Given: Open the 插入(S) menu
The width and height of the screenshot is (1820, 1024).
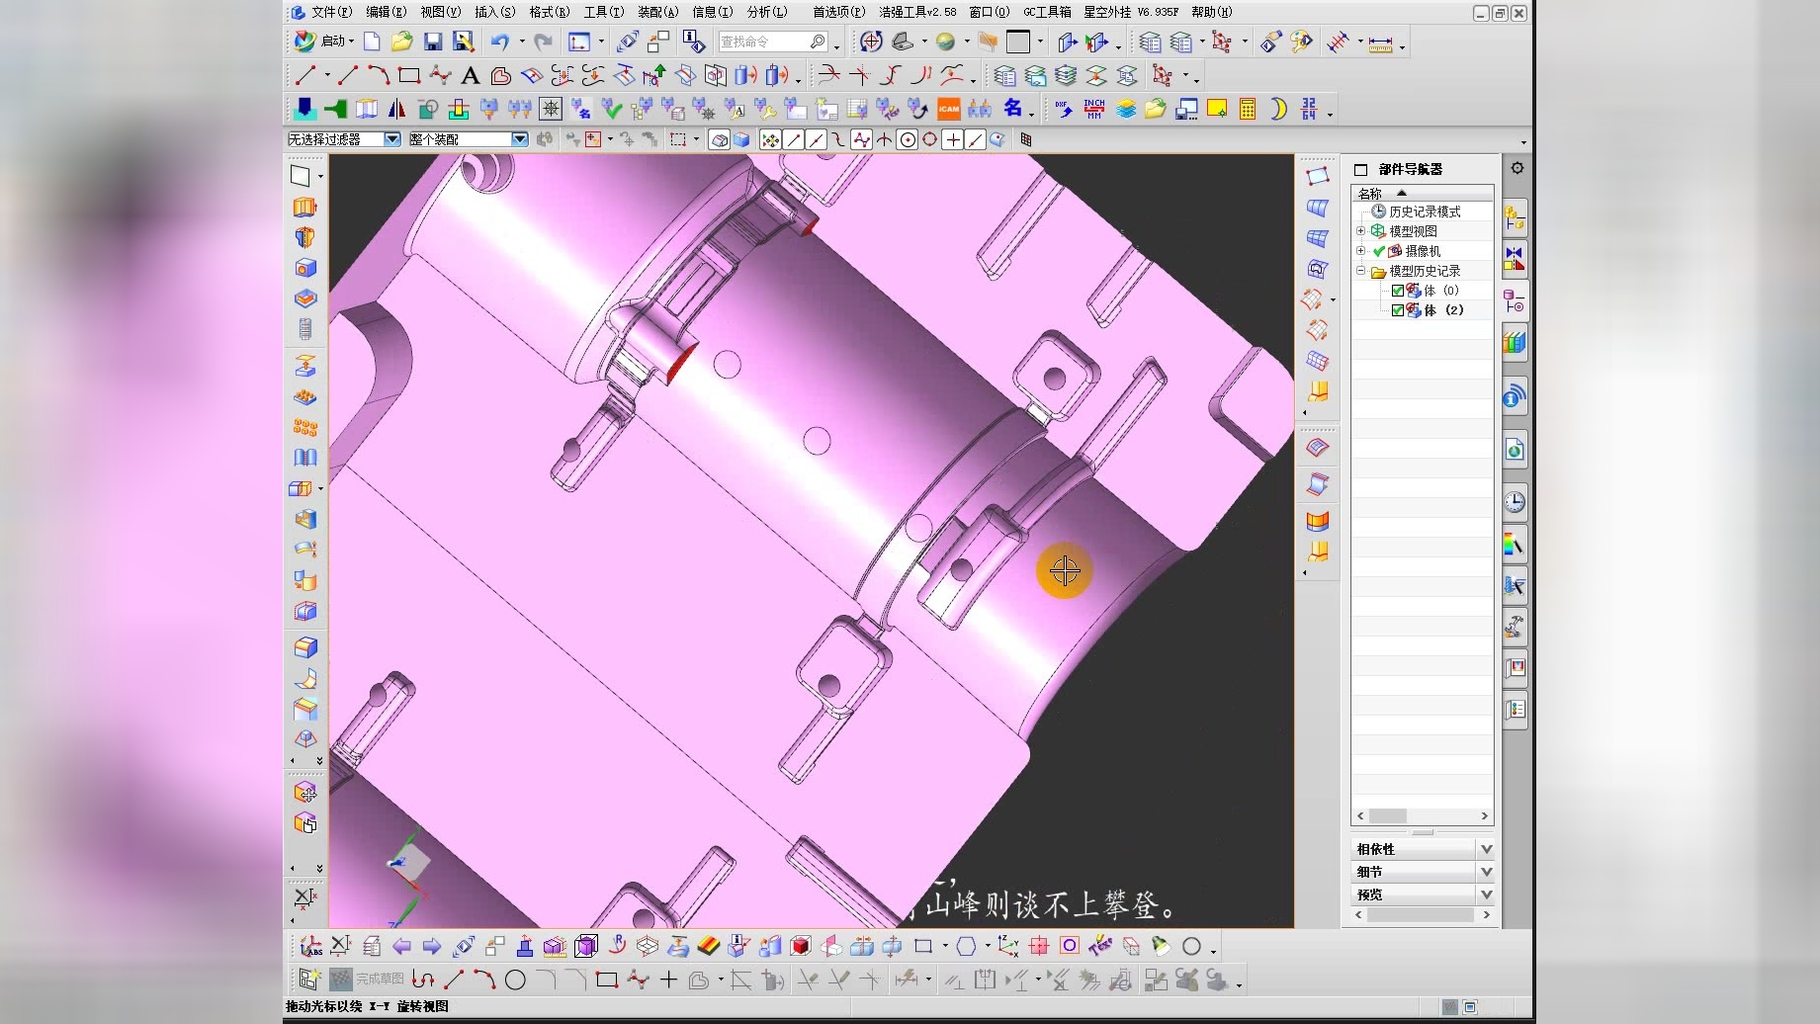Looking at the screenshot, I should pos(494,12).
